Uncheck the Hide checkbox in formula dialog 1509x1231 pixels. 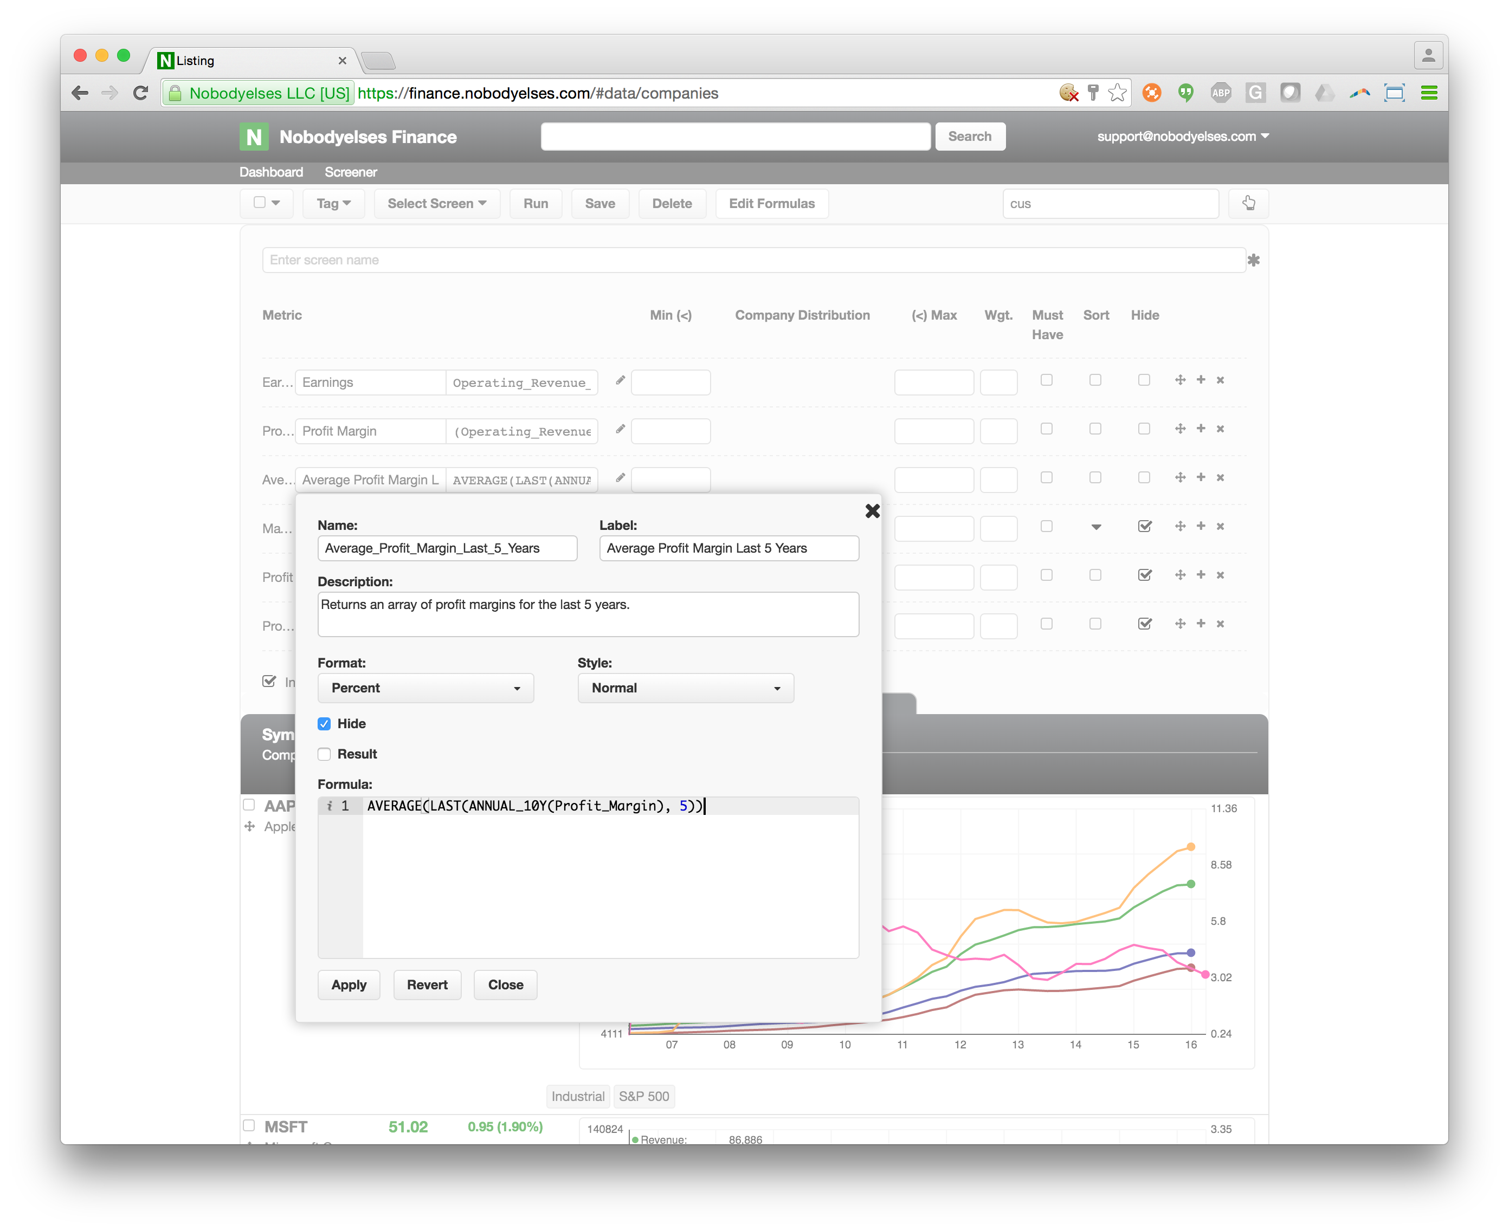pos(324,724)
